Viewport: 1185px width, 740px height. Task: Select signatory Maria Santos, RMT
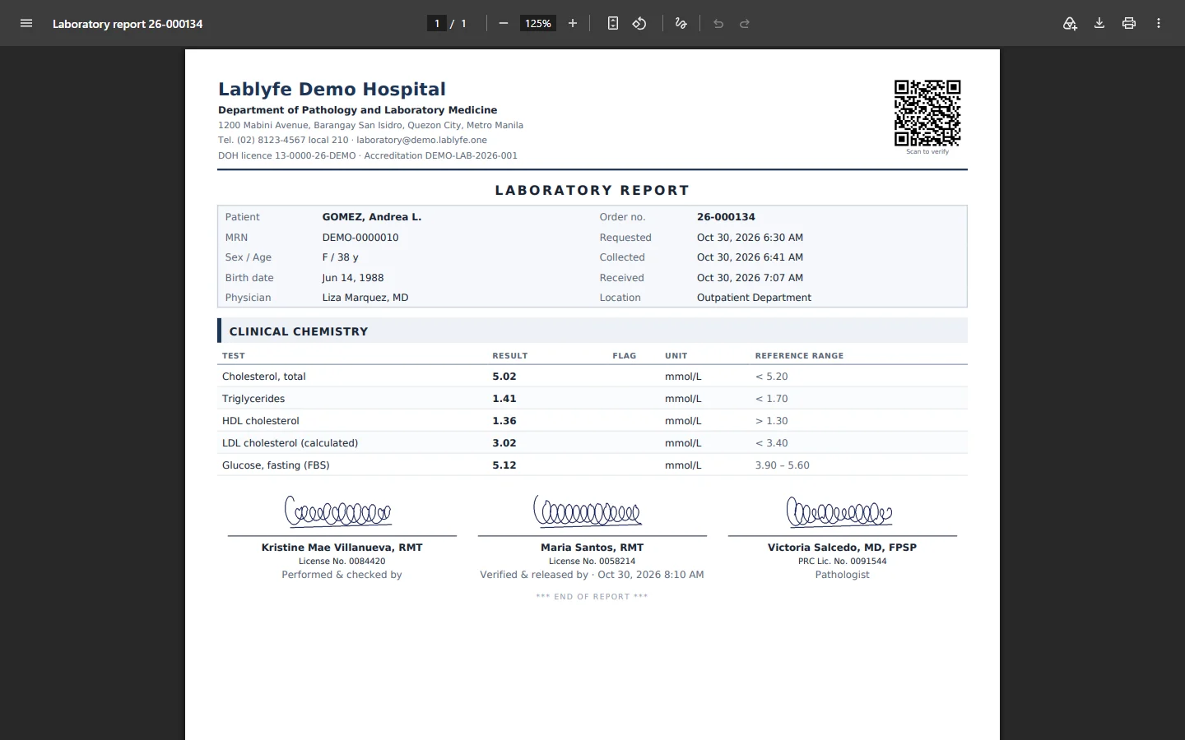click(592, 548)
